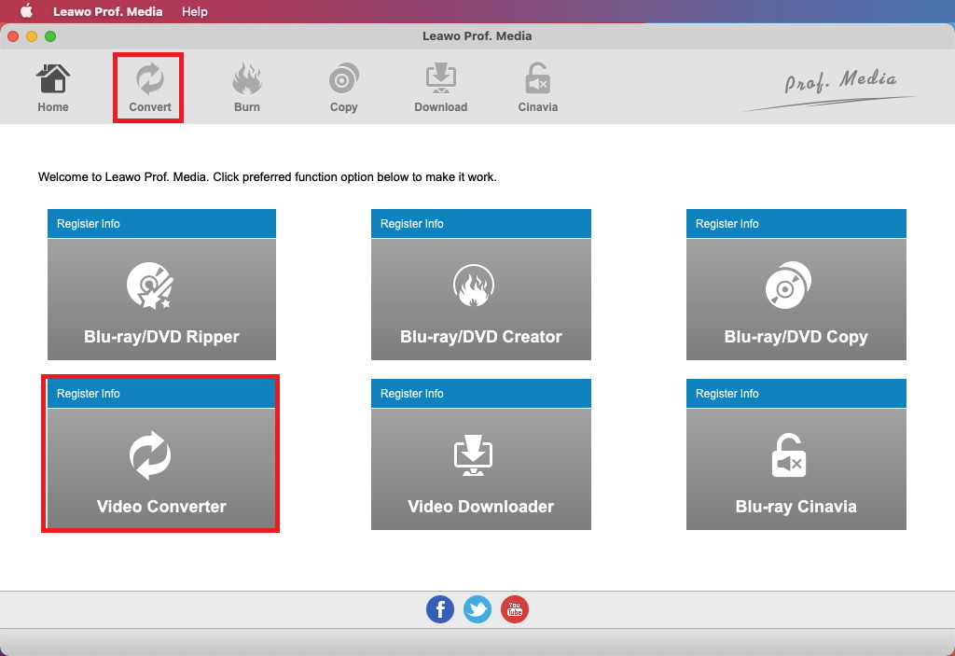Screen dimensions: 955x656
Task: Launch the Blu-ray Cinavia module
Action: (x=796, y=469)
